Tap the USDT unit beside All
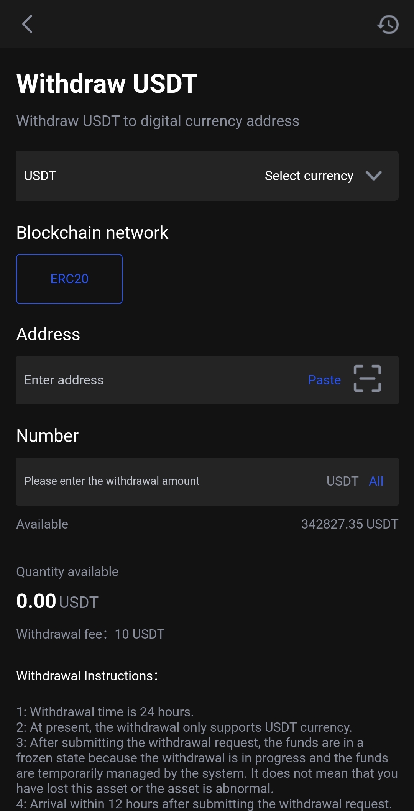 point(342,481)
